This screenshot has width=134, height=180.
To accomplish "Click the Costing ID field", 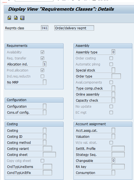I will coord(44,136).
